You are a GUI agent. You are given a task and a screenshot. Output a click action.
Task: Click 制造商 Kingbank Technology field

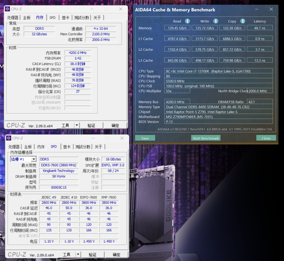(59, 171)
